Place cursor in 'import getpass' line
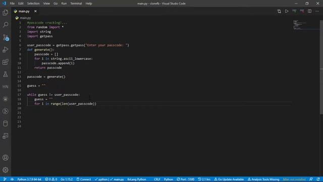The height and width of the screenshot is (182, 323). 40,36
